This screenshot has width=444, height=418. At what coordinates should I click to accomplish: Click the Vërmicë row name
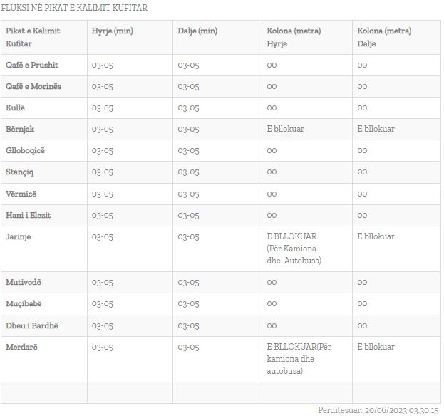(21, 194)
